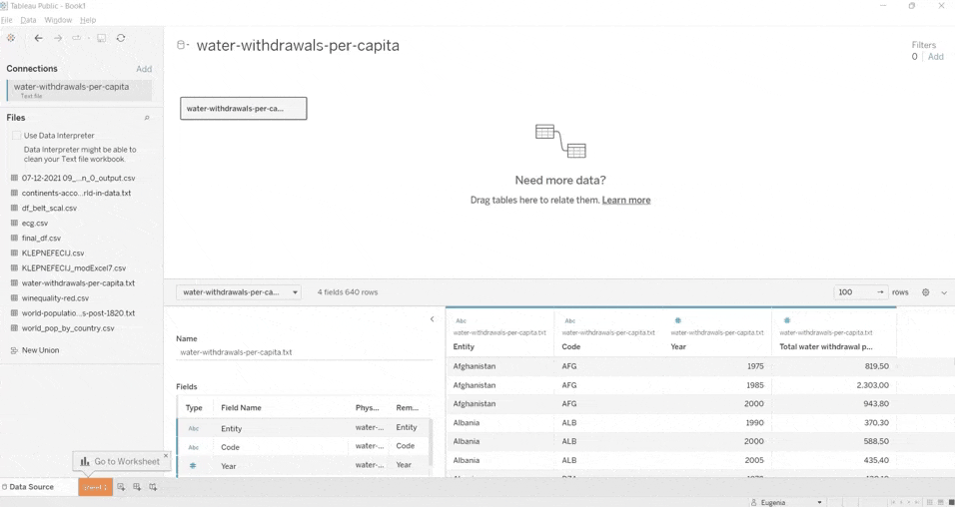Image resolution: width=955 pixels, height=507 pixels.
Task: Enable the Use Data Interpreter checkbox
Action: (16, 136)
